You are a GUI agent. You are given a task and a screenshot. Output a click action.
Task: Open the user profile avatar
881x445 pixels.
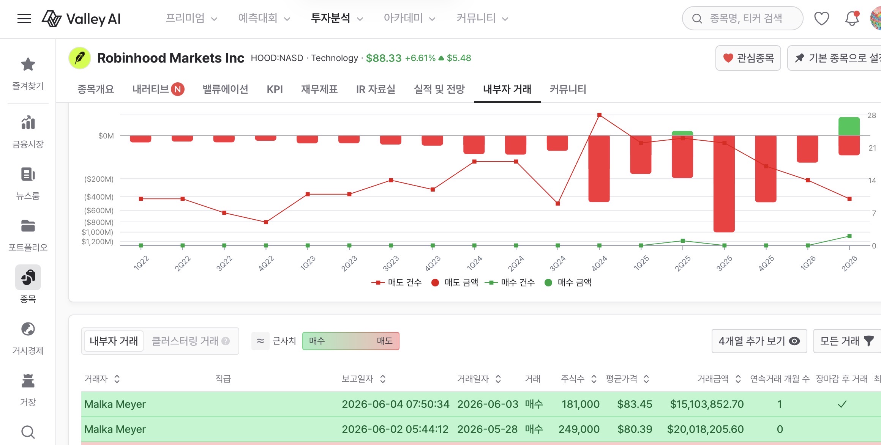tap(876, 19)
